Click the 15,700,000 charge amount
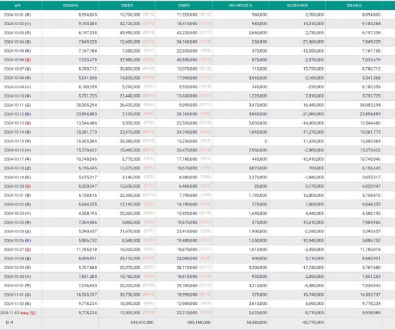 click(128, 13)
